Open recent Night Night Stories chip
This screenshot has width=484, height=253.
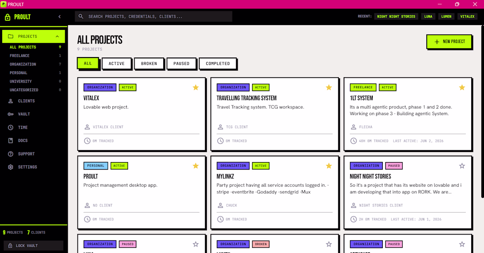click(396, 17)
